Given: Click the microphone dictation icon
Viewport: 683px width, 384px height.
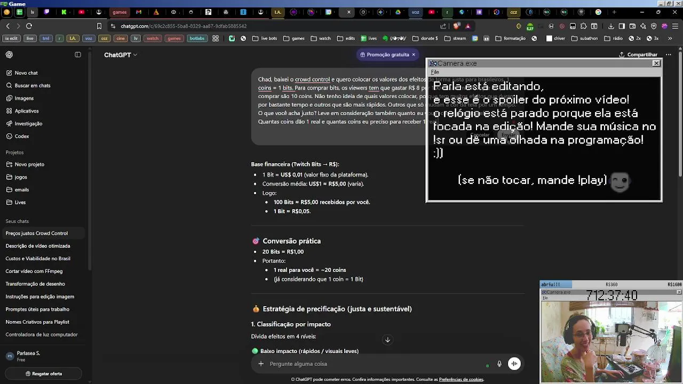Looking at the screenshot, I should (x=499, y=364).
